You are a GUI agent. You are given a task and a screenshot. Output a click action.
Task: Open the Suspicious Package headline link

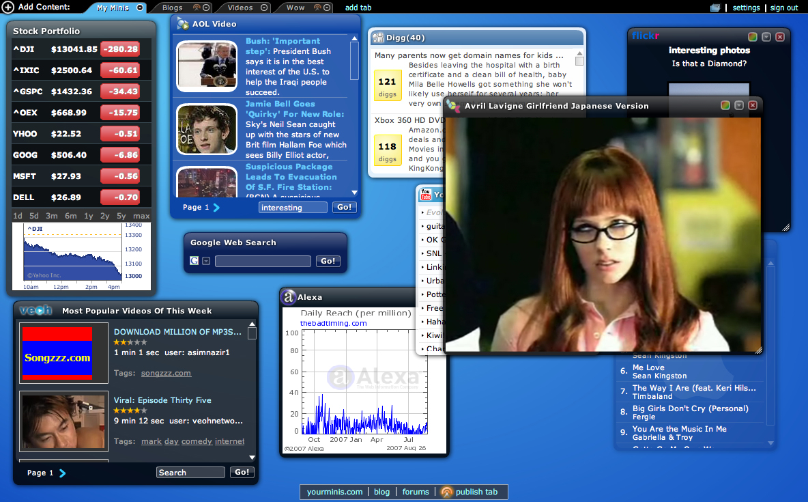point(291,177)
